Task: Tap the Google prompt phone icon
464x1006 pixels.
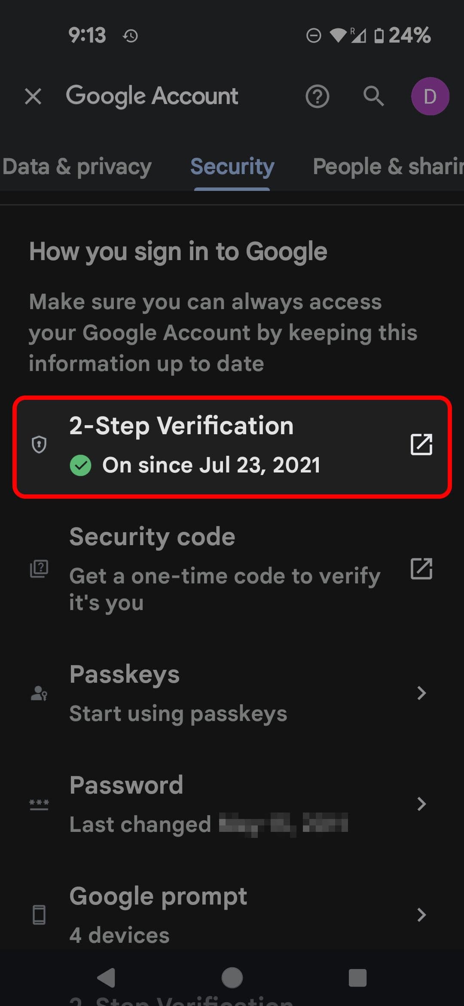Action: [x=39, y=914]
